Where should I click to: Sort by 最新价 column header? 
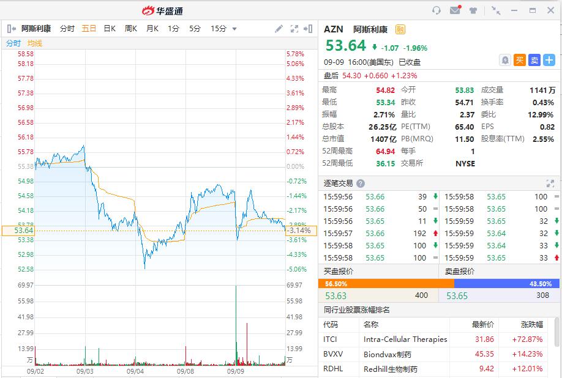click(483, 325)
